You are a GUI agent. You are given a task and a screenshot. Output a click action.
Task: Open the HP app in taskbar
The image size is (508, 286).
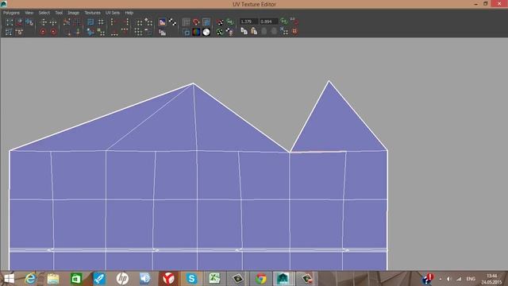pyautogui.click(x=122, y=279)
